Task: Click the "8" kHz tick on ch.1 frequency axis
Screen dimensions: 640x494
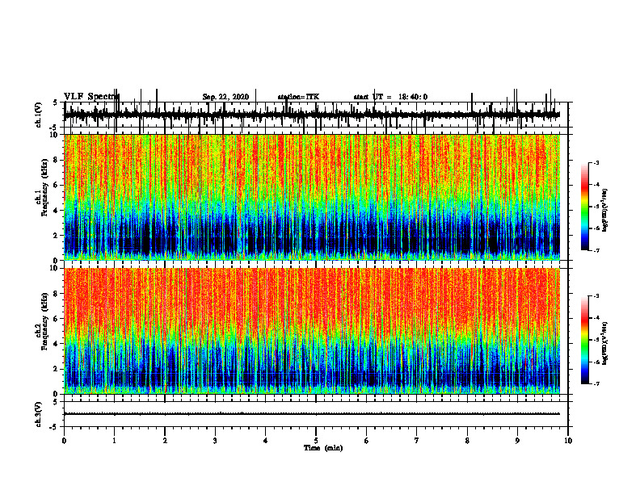Action: tap(56, 160)
